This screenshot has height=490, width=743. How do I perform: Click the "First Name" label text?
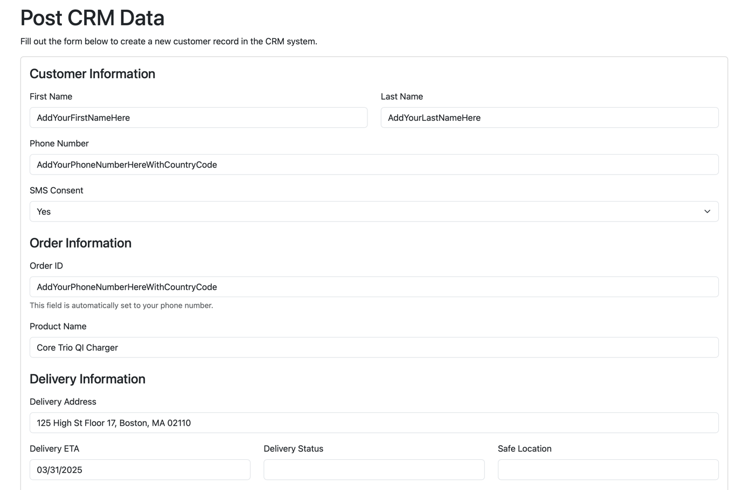[51, 96]
